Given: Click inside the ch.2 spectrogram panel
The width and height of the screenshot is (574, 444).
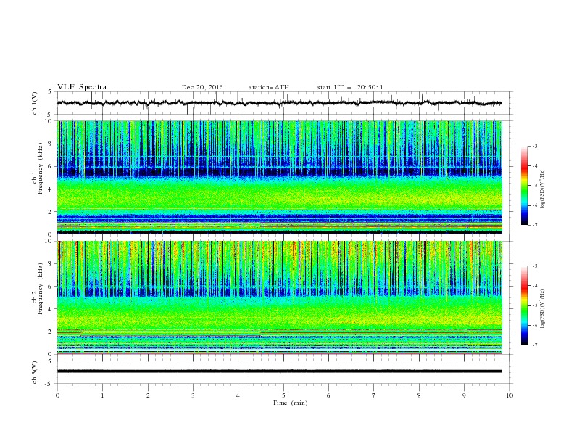Looking at the screenshot, I should (279, 297).
